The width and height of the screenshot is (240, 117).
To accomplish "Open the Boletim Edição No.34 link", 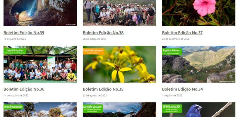I will pyautogui.click(x=182, y=89).
